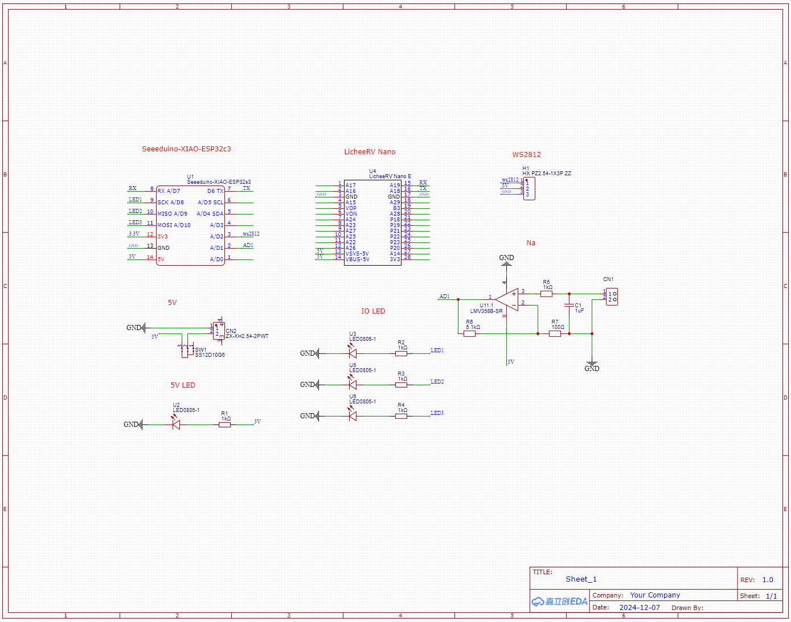Click 'LMV358B-SR' part name text
791x622 pixels.
tap(486, 311)
